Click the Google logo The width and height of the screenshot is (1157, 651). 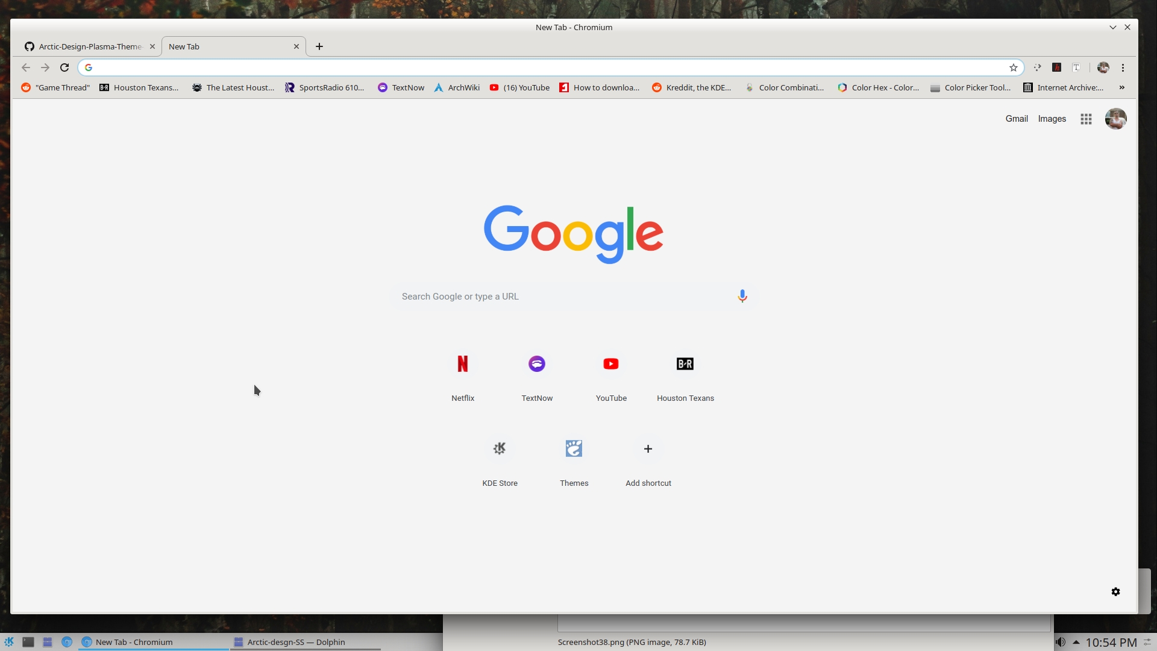click(x=574, y=234)
